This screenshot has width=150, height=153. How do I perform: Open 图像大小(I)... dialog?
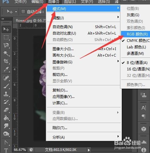pyautogui.click(x=83, y=49)
